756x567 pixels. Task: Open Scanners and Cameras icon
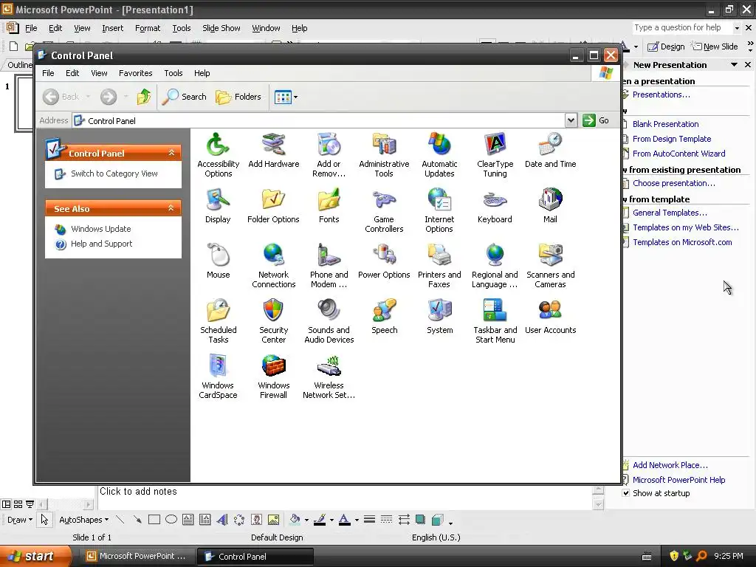550,265
